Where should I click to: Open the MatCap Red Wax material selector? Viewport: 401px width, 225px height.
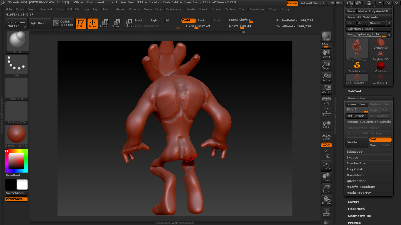tap(16, 136)
